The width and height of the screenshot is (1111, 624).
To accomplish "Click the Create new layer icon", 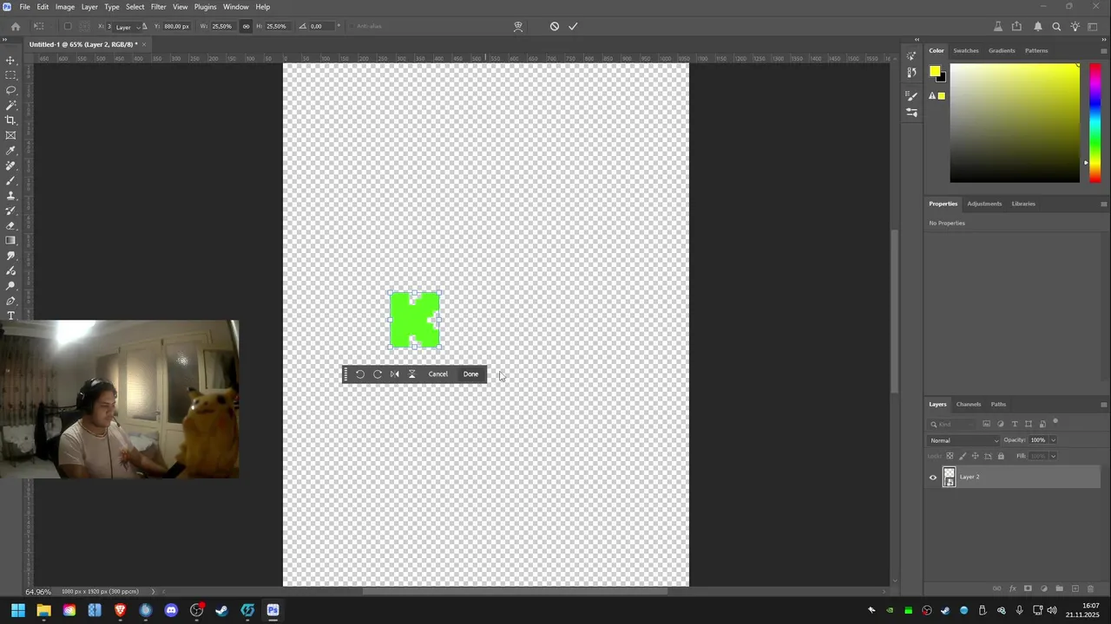I will (1075, 588).
